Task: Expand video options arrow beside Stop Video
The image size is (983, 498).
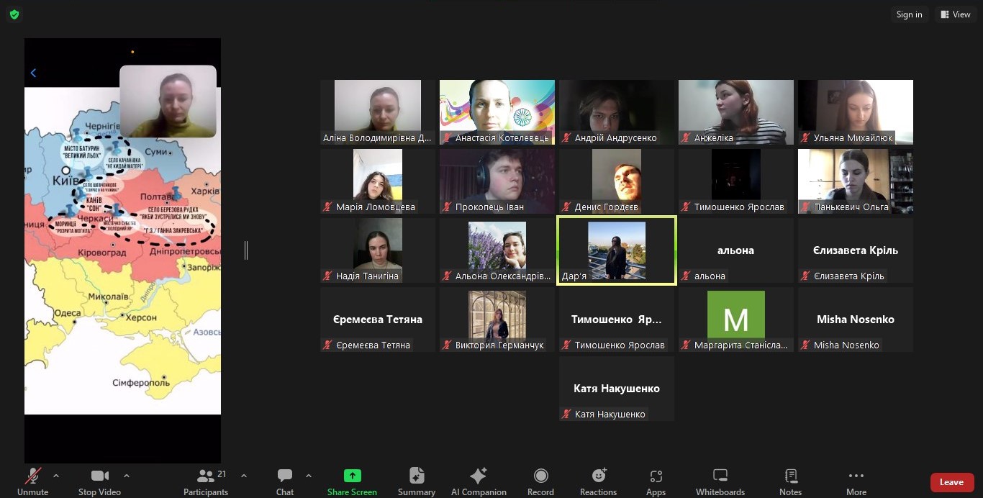Action: [x=127, y=476]
